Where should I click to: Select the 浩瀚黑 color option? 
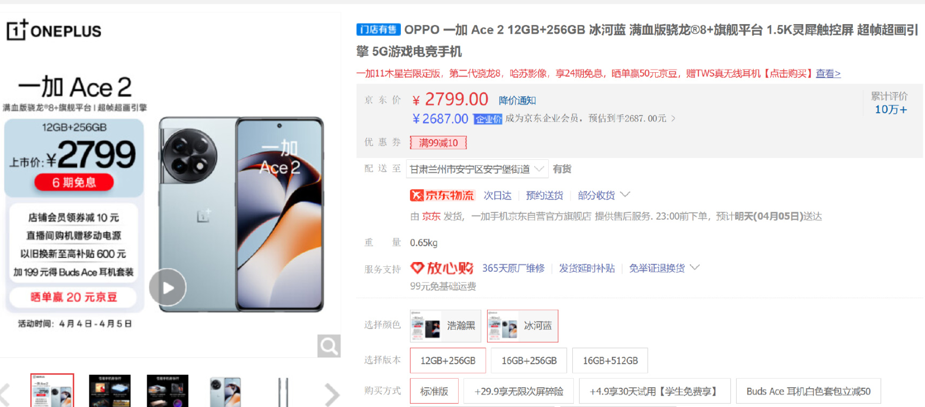445,326
